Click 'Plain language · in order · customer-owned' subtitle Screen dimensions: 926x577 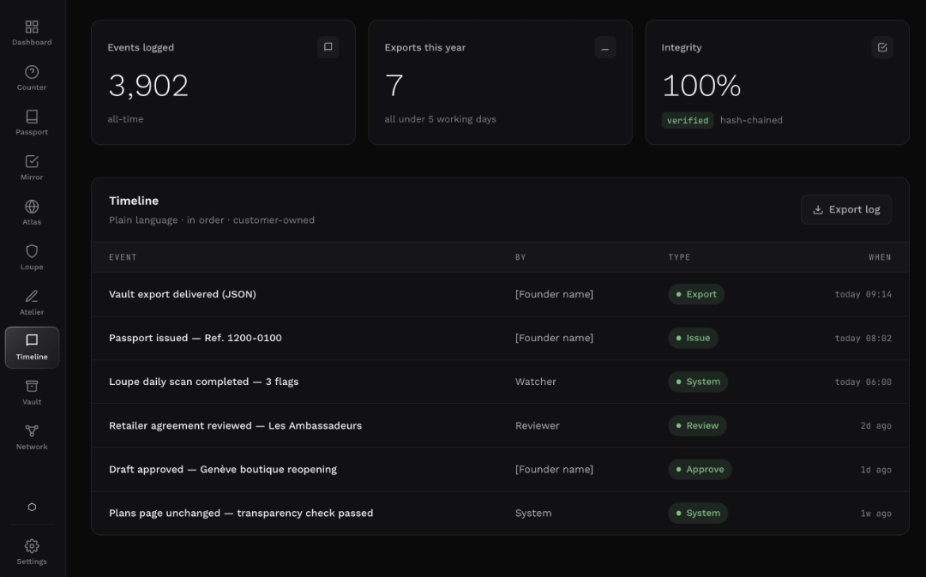click(x=212, y=219)
